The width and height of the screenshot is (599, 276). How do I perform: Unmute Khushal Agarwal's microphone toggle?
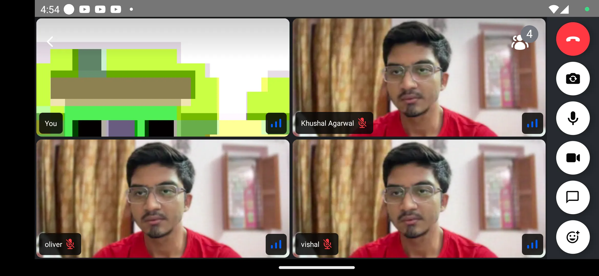(362, 123)
